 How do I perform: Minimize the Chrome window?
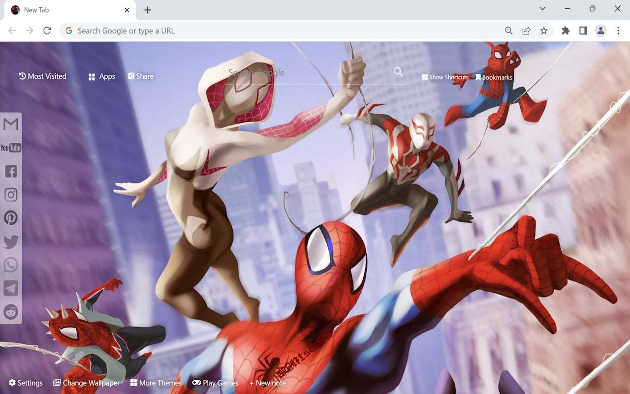(567, 9)
